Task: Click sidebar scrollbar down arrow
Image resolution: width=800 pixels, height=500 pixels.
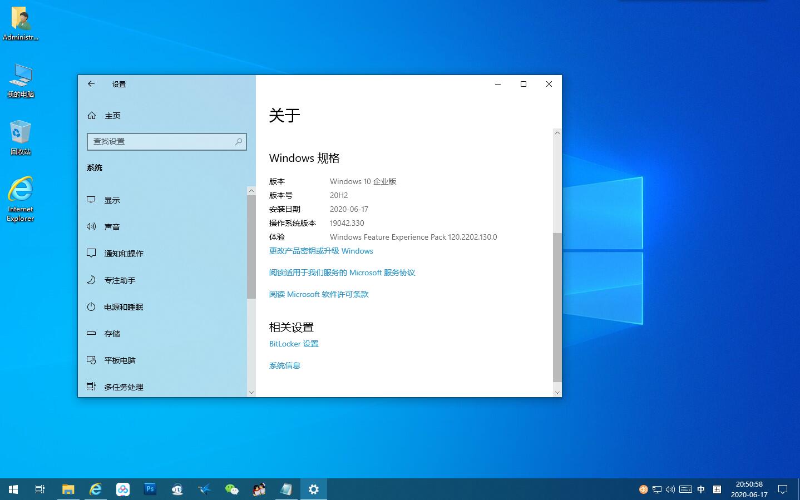Action: pos(251,392)
